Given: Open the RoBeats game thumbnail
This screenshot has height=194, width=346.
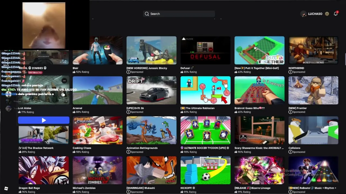Looking at the screenshot, I should tap(313, 170).
